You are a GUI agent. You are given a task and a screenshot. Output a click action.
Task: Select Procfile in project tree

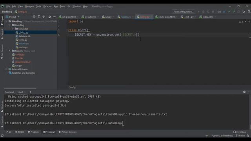(x=19, y=58)
